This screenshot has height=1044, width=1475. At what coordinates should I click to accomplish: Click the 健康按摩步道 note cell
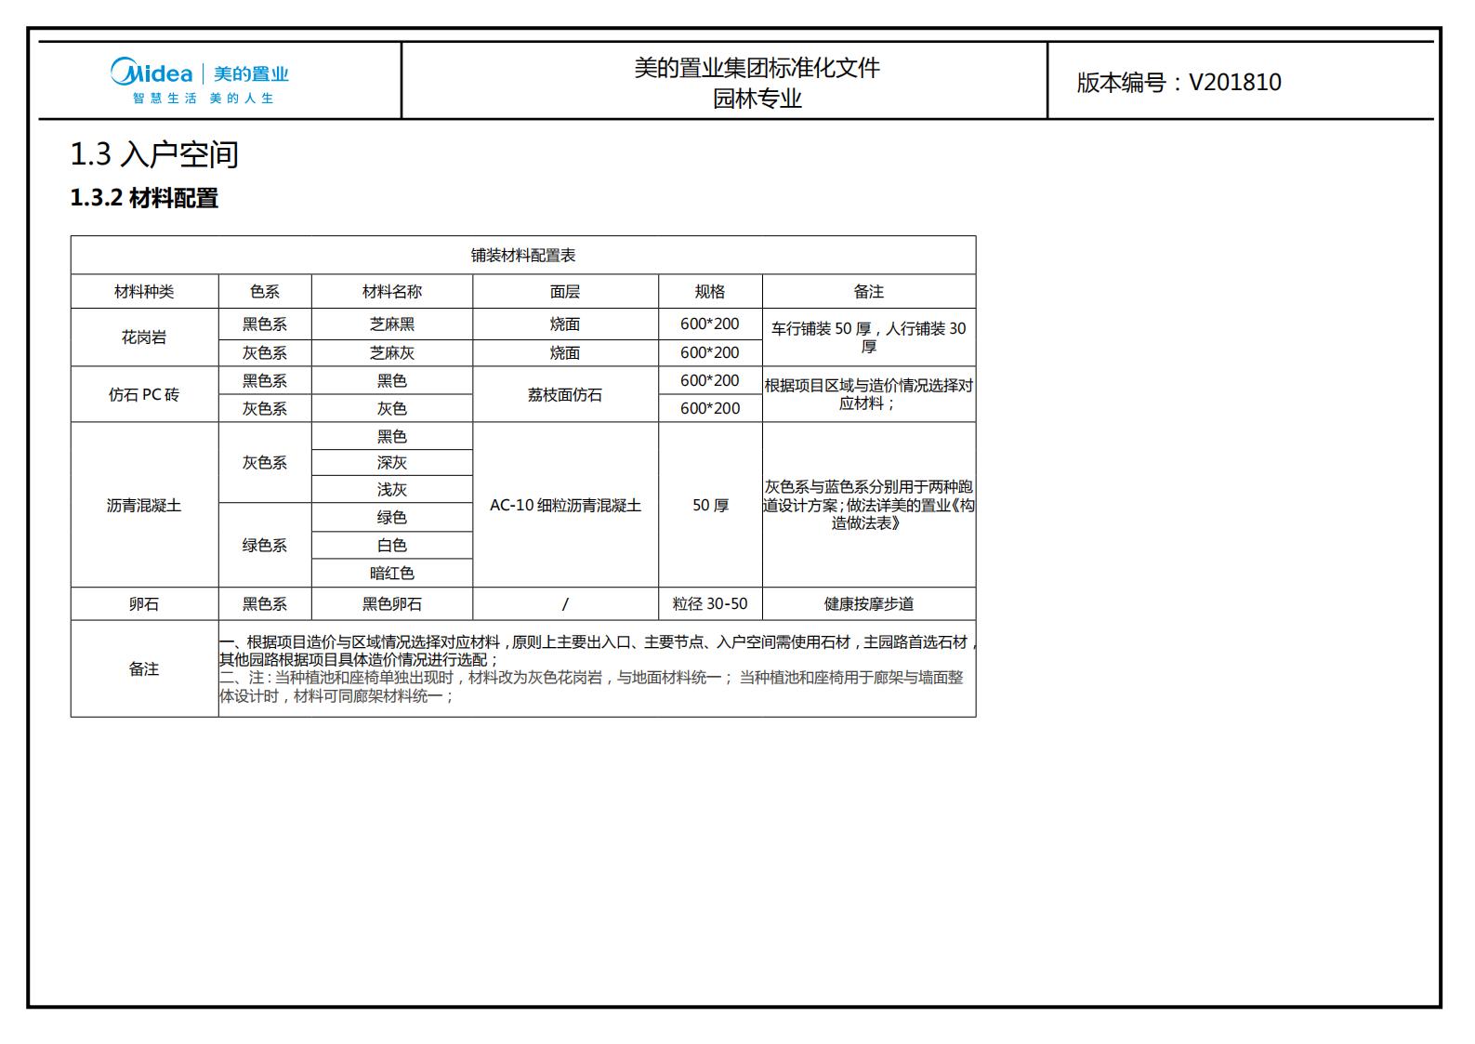[x=869, y=603]
